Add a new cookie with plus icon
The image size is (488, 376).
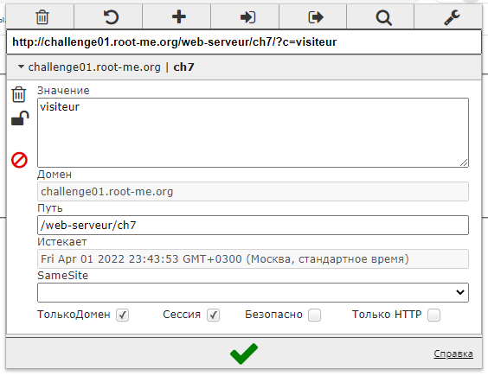point(179,16)
